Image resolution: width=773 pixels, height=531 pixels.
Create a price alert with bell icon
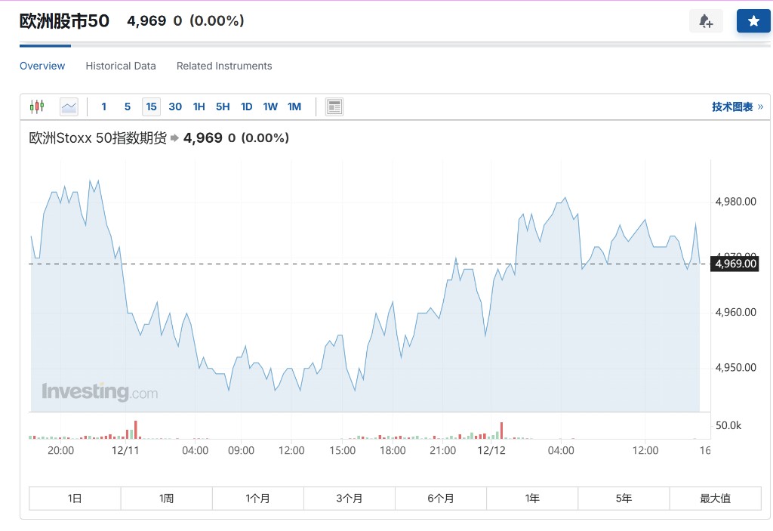[706, 21]
